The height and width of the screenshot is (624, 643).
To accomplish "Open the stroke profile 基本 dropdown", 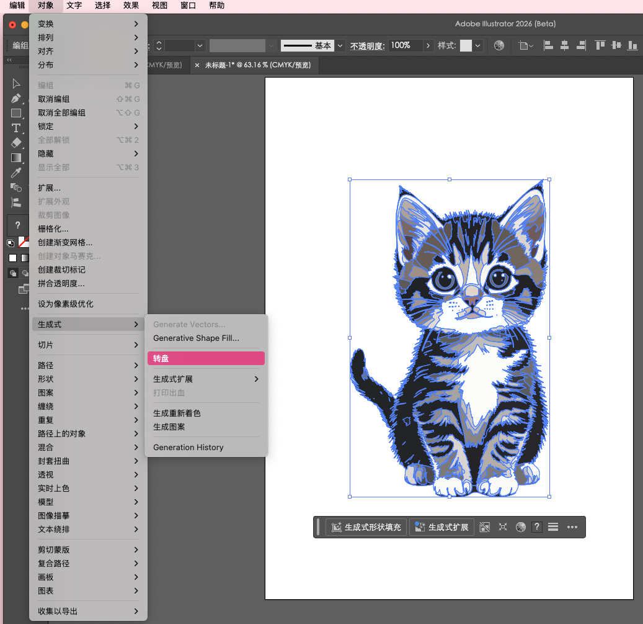I will [340, 45].
